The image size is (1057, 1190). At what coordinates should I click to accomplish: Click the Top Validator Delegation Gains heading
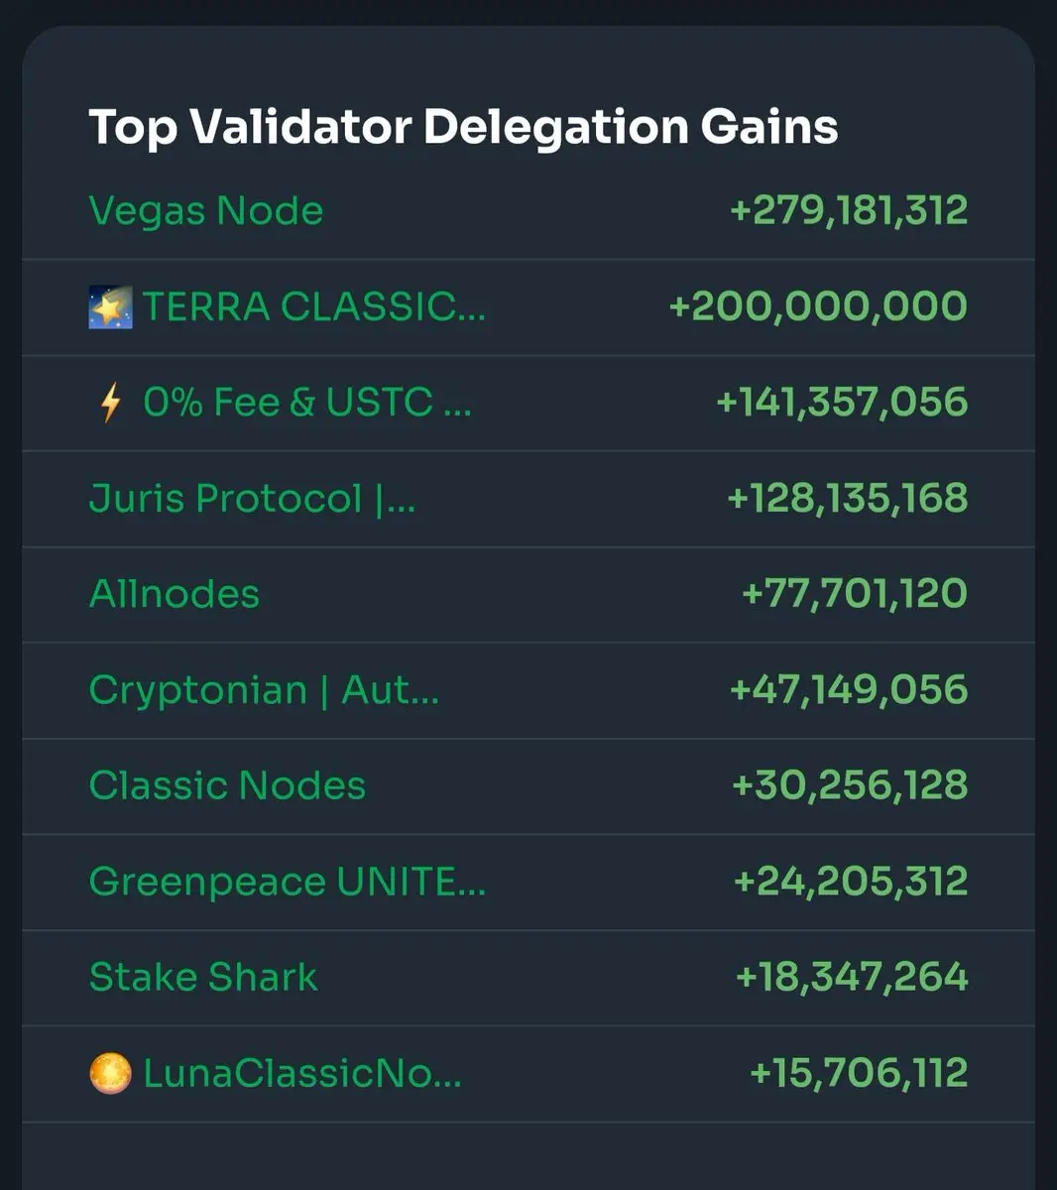(463, 128)
